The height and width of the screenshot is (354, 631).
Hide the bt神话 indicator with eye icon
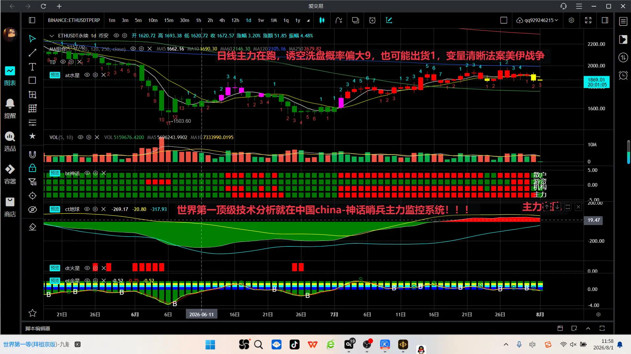click(x=87, y=173)
